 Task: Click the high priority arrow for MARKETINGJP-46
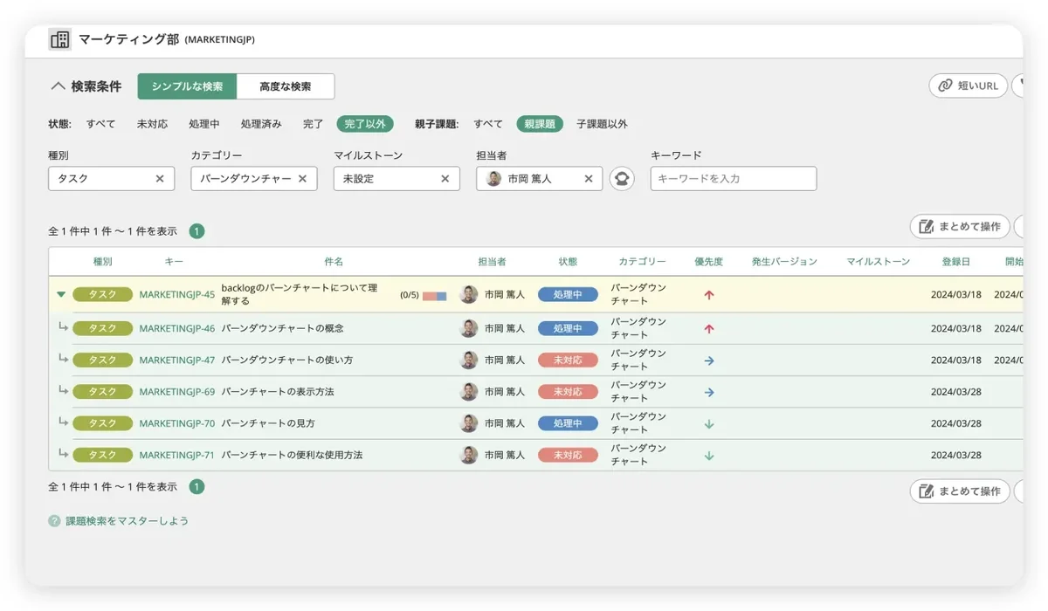709,328
